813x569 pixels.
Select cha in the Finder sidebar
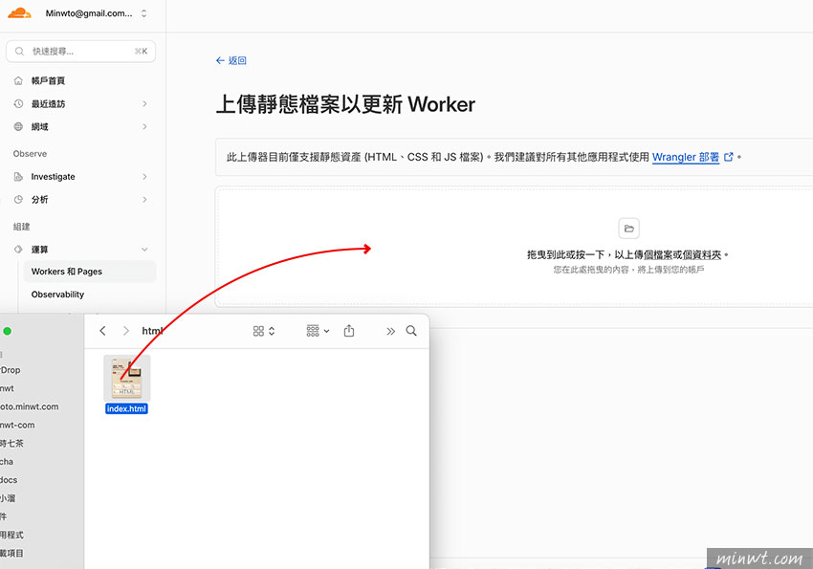click(x=7, y=462)
